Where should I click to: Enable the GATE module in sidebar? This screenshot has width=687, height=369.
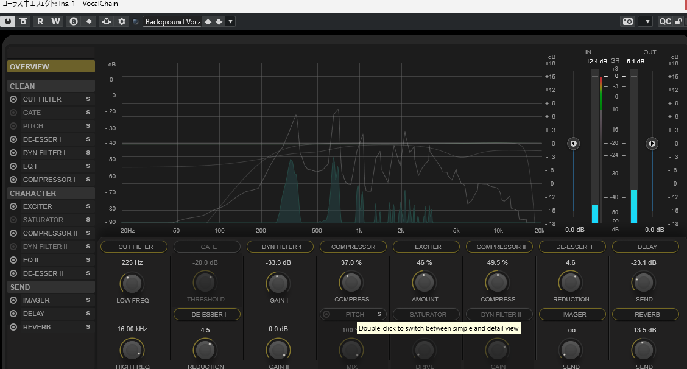click(x=13, y=113)
